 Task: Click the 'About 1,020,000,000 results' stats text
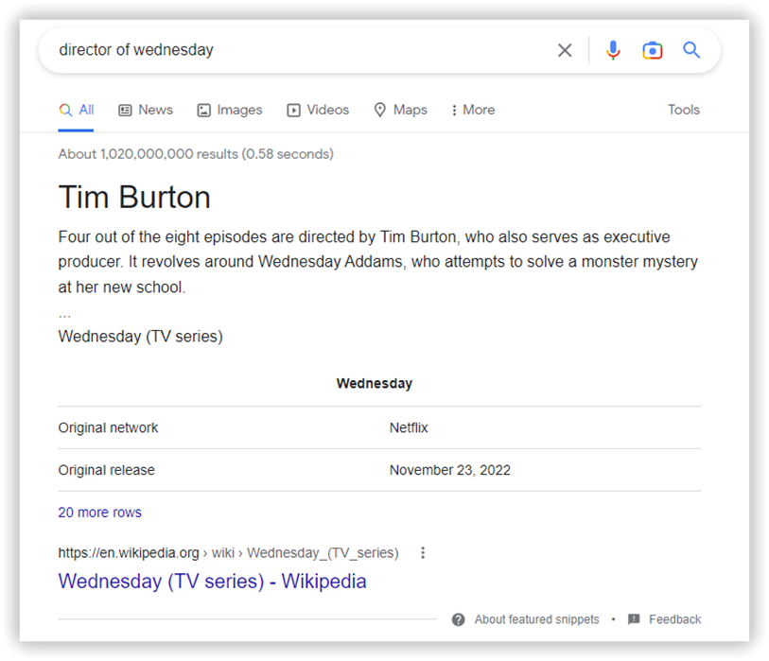(196, 154)
